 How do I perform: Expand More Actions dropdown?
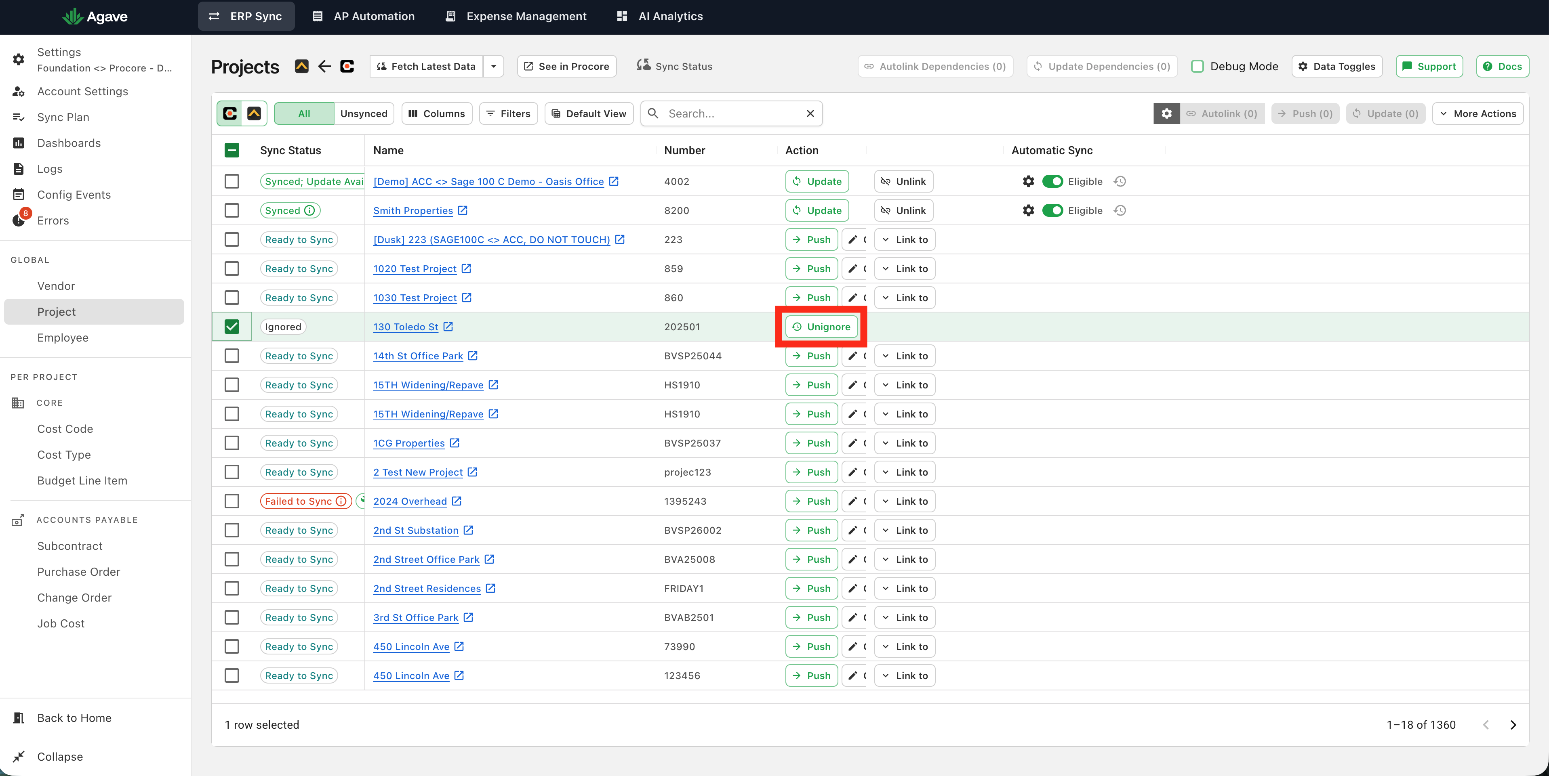click(x=1477, y=113)
